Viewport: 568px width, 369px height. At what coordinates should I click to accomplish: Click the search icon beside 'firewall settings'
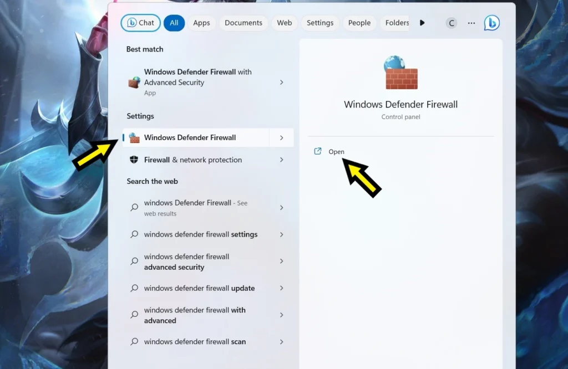[x=134, y=234]
